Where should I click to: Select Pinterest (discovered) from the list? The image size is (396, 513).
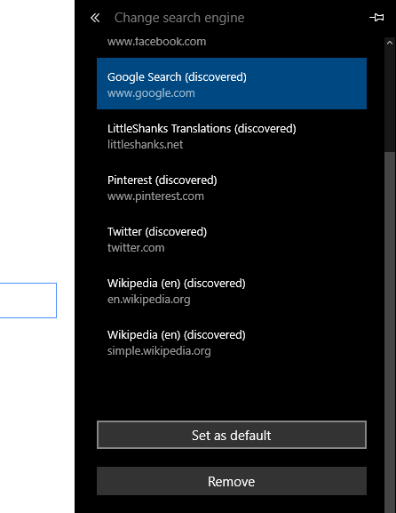pos(232,187)
